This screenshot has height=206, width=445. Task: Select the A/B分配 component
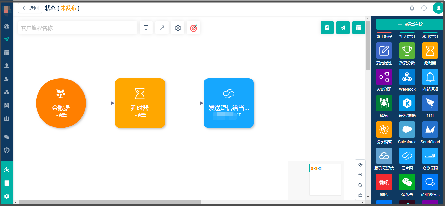[384, 77]
